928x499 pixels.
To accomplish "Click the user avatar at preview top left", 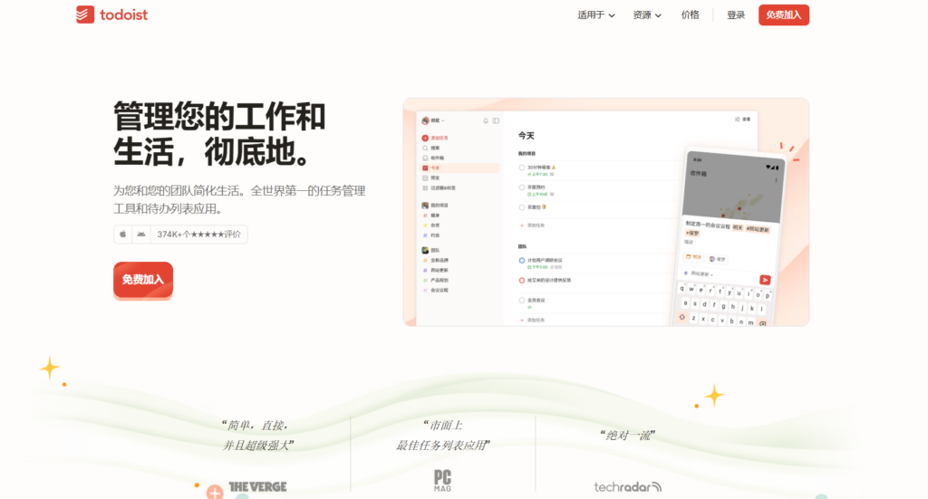I will pos(425,120).
